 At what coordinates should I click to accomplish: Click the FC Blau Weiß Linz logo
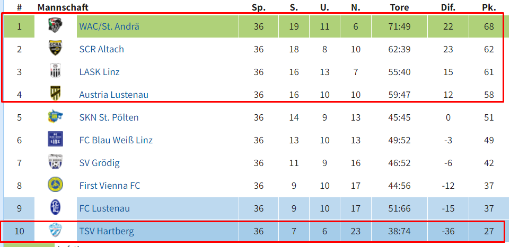click(x=55, y=140)
